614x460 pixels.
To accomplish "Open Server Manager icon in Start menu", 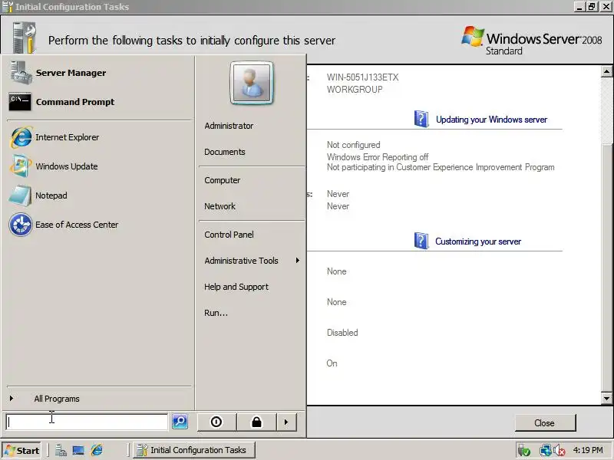I will [21, 73].
